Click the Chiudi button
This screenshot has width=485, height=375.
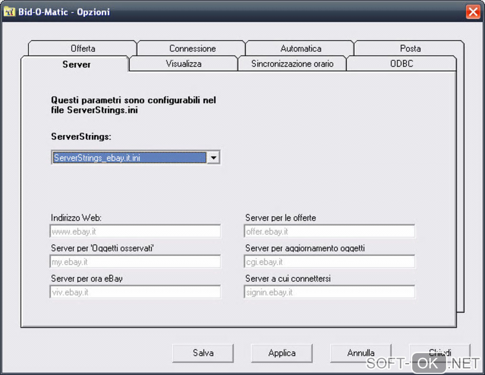(x=439, y=353)
